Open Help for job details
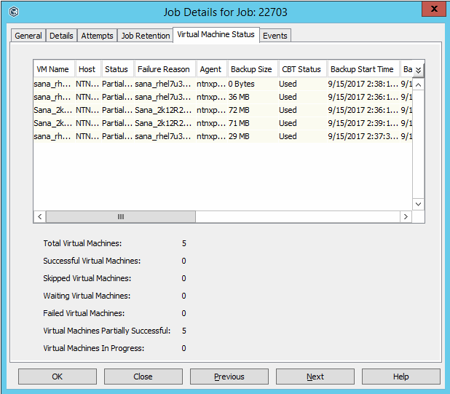450x394 pixels. pos(400,377)
